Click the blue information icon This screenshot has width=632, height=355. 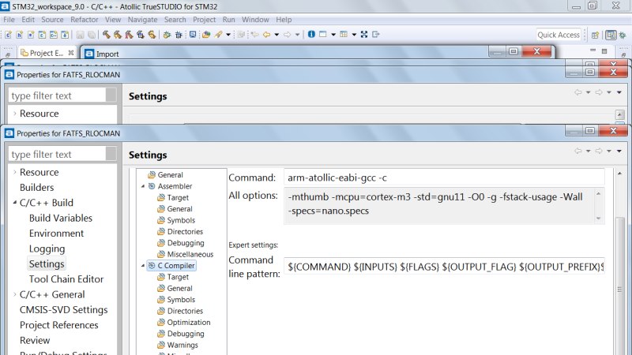pos(311,34)
